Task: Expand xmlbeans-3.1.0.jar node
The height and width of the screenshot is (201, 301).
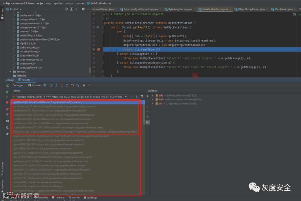Action: (x=14, y=15)
